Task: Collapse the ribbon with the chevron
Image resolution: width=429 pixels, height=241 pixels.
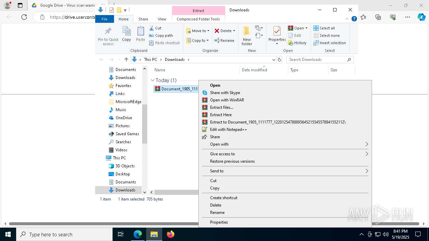Action: pyautogui.click(x=347, y=19)
